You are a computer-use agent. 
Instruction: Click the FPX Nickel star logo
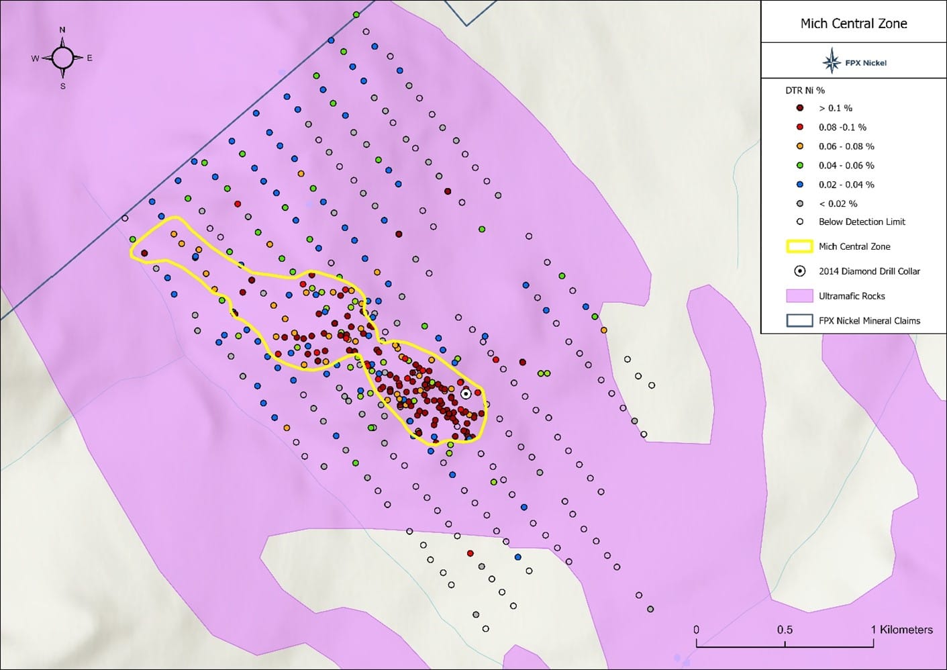[x=832, y=62]
